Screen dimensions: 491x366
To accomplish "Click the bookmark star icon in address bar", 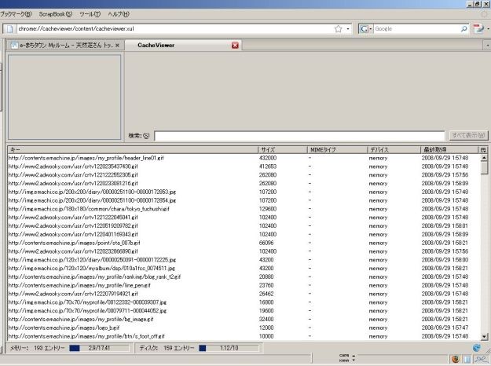I will tap(337, 28).
